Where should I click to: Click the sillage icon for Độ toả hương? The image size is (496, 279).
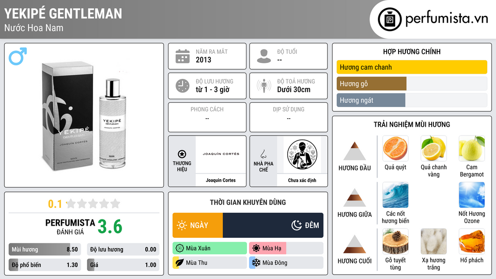pos(264,86)
